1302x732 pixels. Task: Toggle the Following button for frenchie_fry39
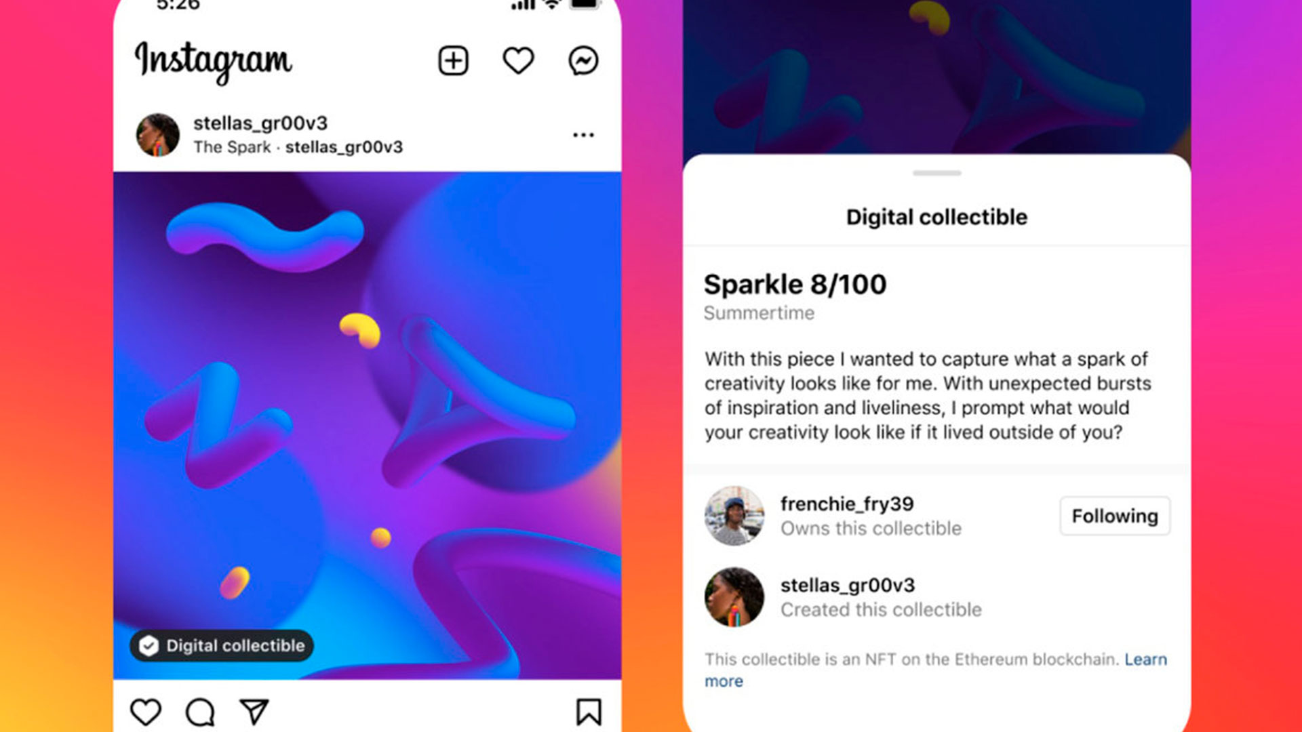click(x=1115, y=516)
